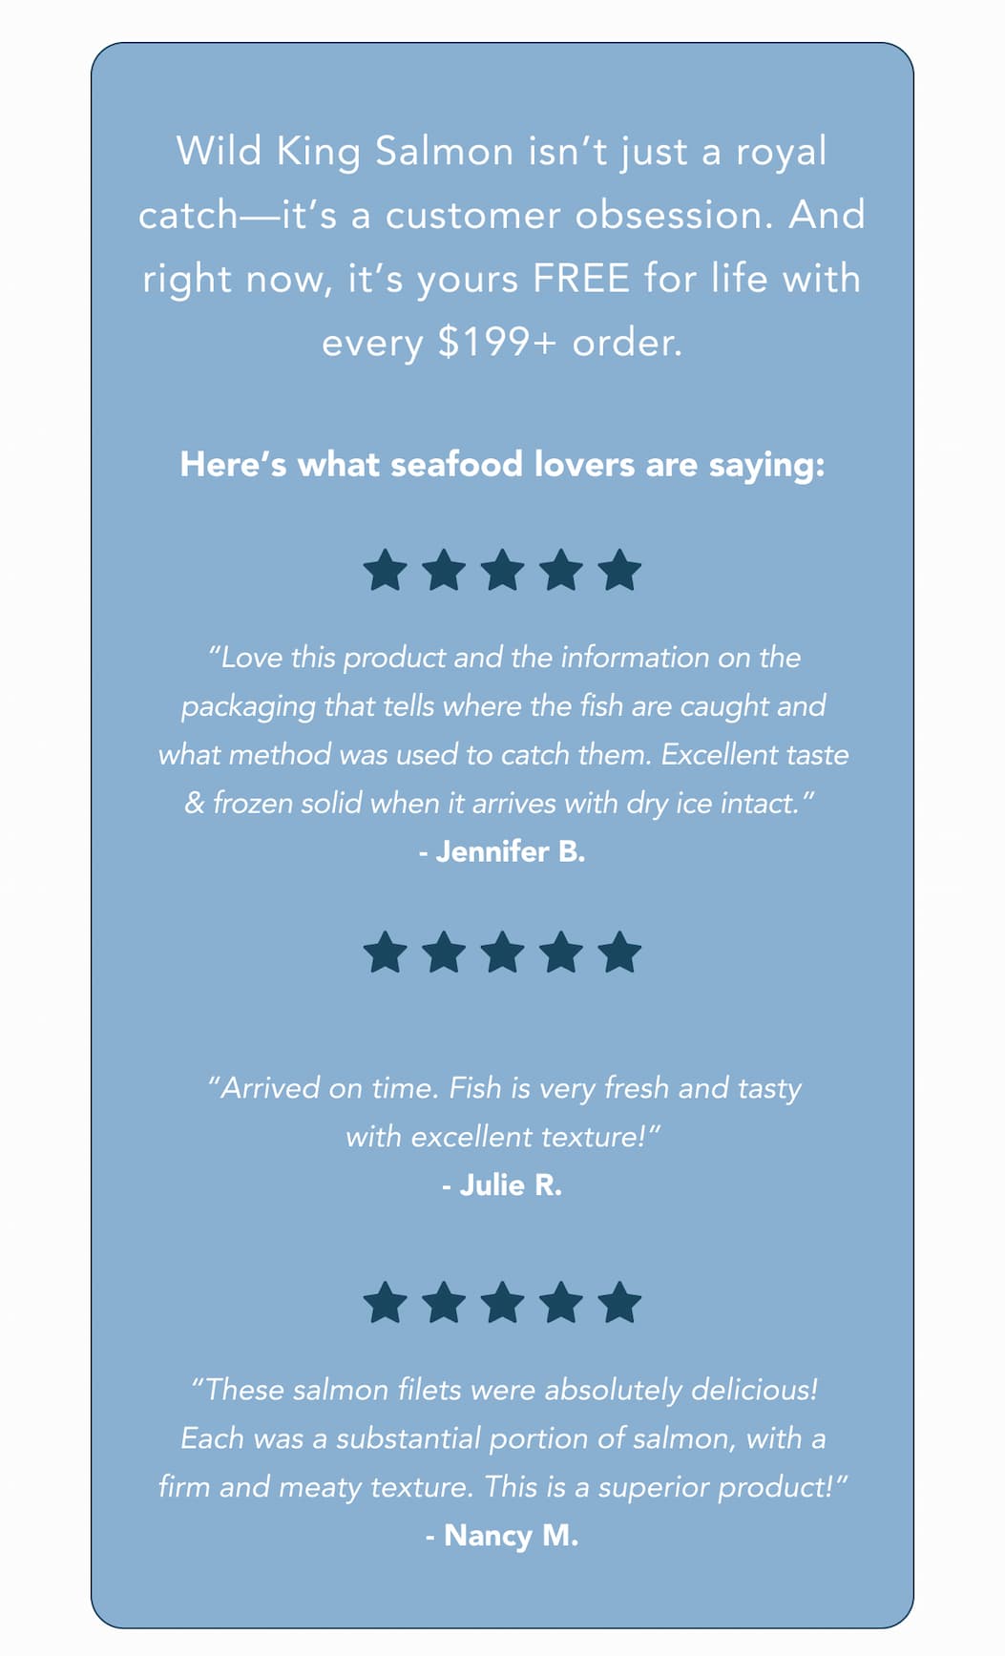Image resolution: width=1005 pixels, height=1656 pixels.
Task: Click "Here's what seafood lovers are saying" heading
Action: coord(502,465)
